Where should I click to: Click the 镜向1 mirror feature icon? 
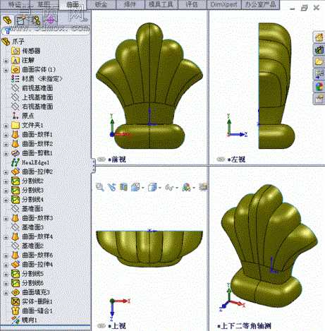point(16,320)
